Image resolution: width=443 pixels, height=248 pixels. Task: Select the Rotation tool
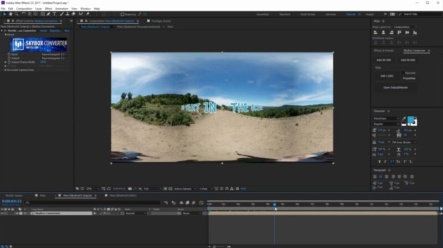click(23, 14)
